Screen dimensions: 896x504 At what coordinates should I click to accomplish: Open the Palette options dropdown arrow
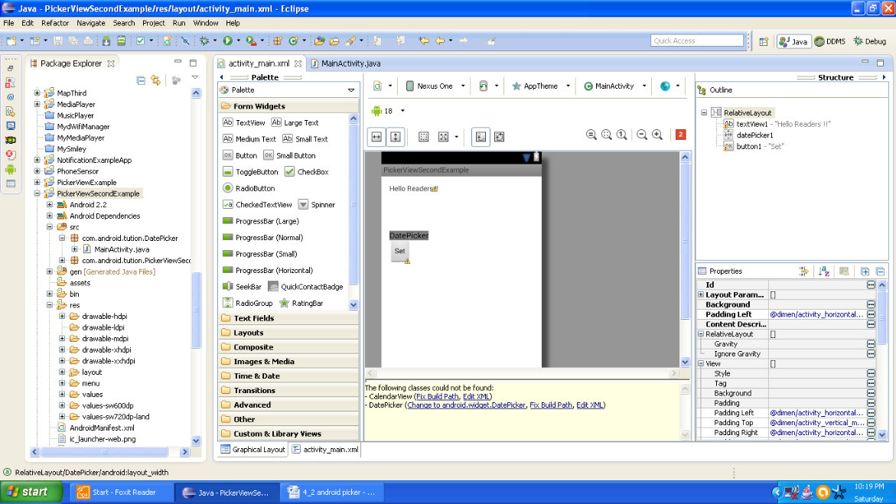point(351,90)
